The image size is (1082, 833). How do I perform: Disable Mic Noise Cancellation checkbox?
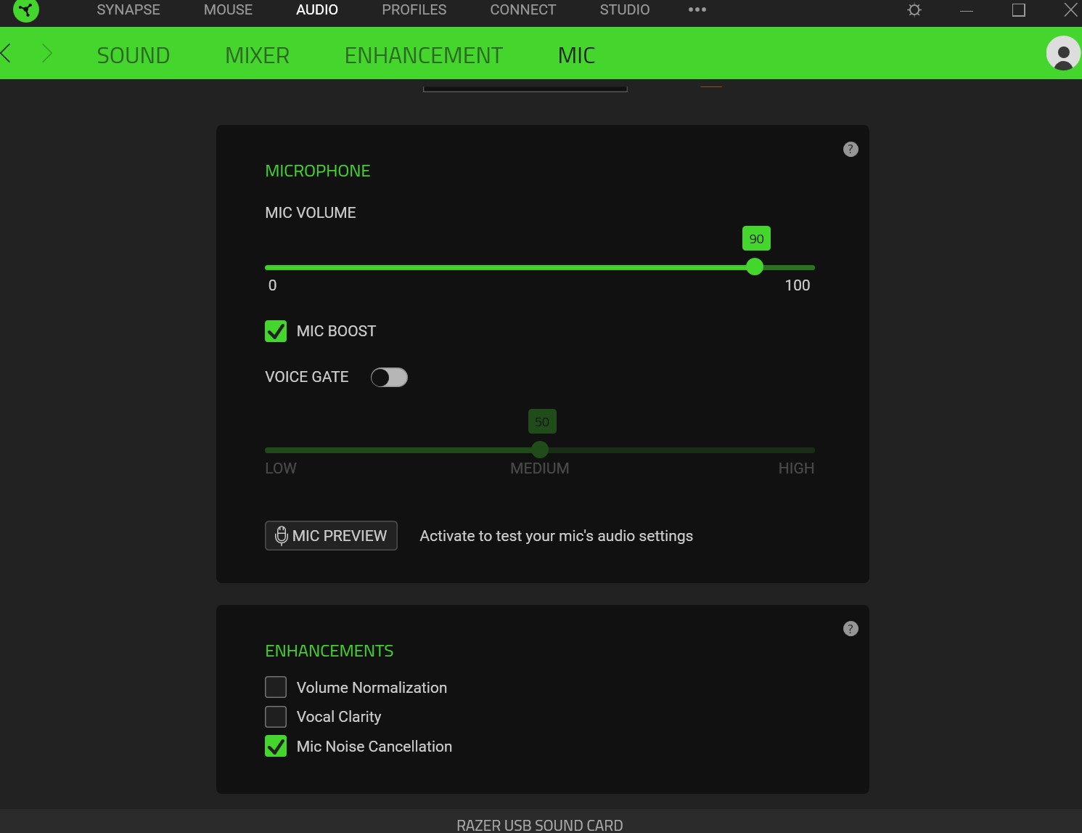coord(276,747)
